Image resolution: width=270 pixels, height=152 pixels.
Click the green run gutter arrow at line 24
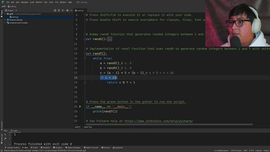[80, 106]
